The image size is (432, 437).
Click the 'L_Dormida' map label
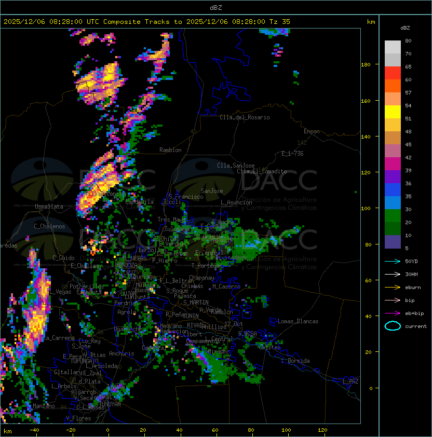pyautogui.click(x=295, y=361)
